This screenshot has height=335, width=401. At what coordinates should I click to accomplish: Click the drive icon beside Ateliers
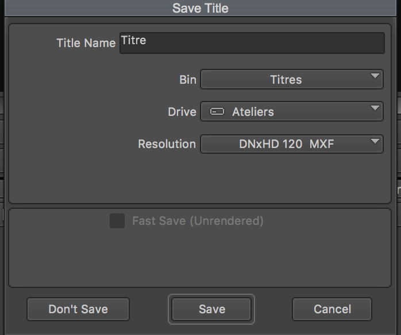point(217,112)
